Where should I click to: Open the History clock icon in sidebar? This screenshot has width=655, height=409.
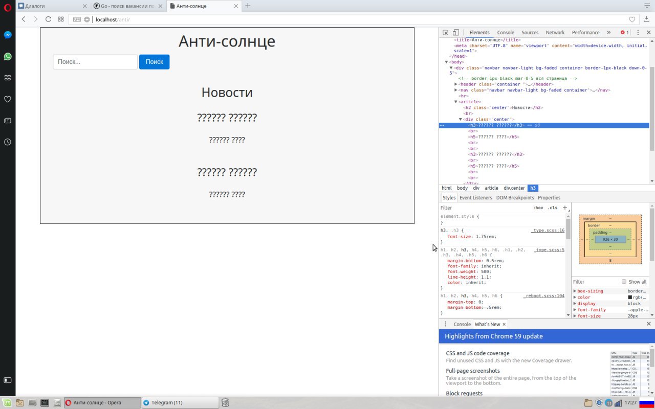(8, 142)
